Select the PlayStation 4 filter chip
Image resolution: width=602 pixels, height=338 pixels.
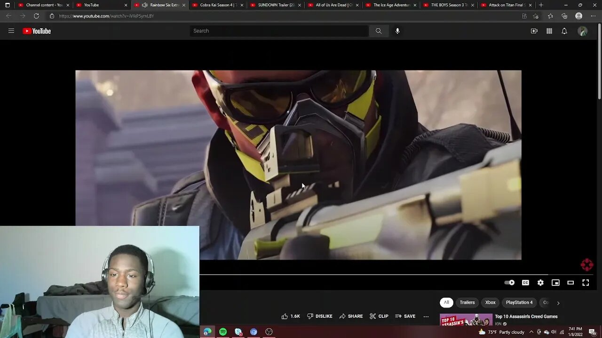(x=519, y=302)
